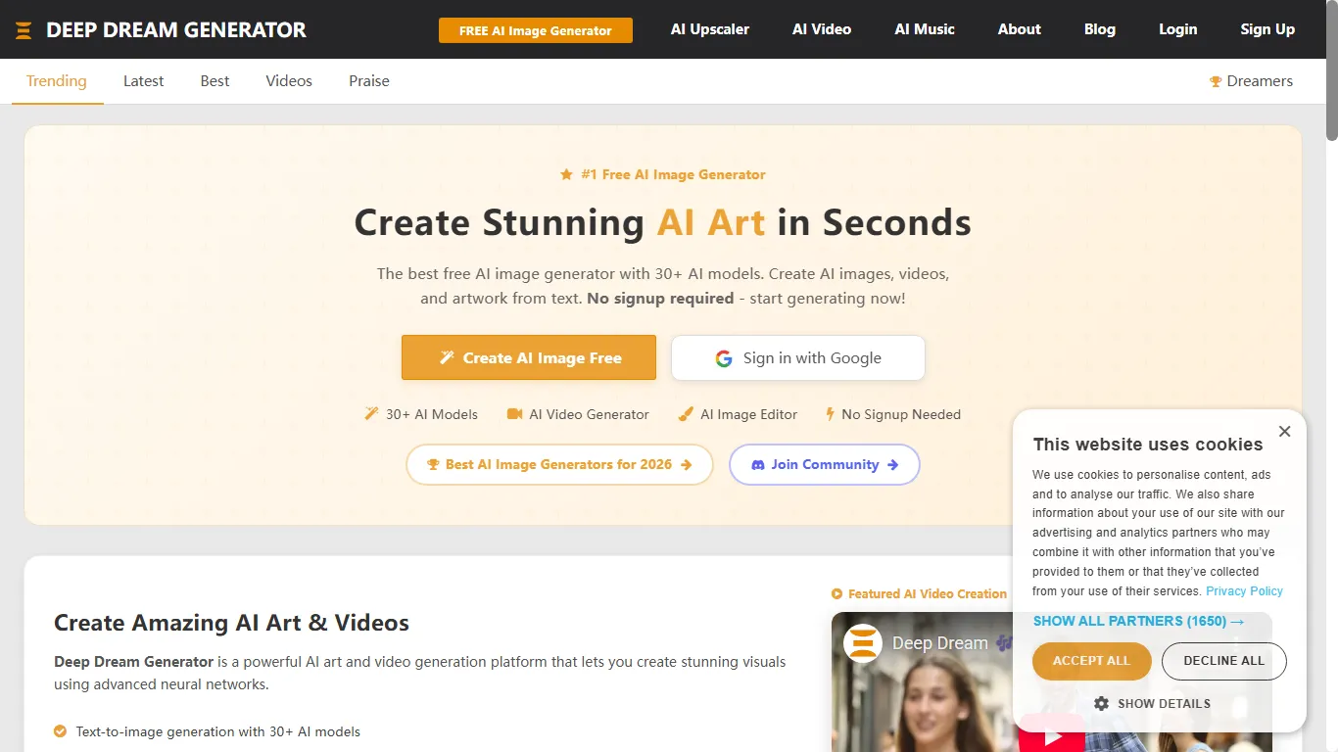The height and width of the screenshot is (752, 1338).
Task: Decline all cookies
Action: tap(1223, 661)
